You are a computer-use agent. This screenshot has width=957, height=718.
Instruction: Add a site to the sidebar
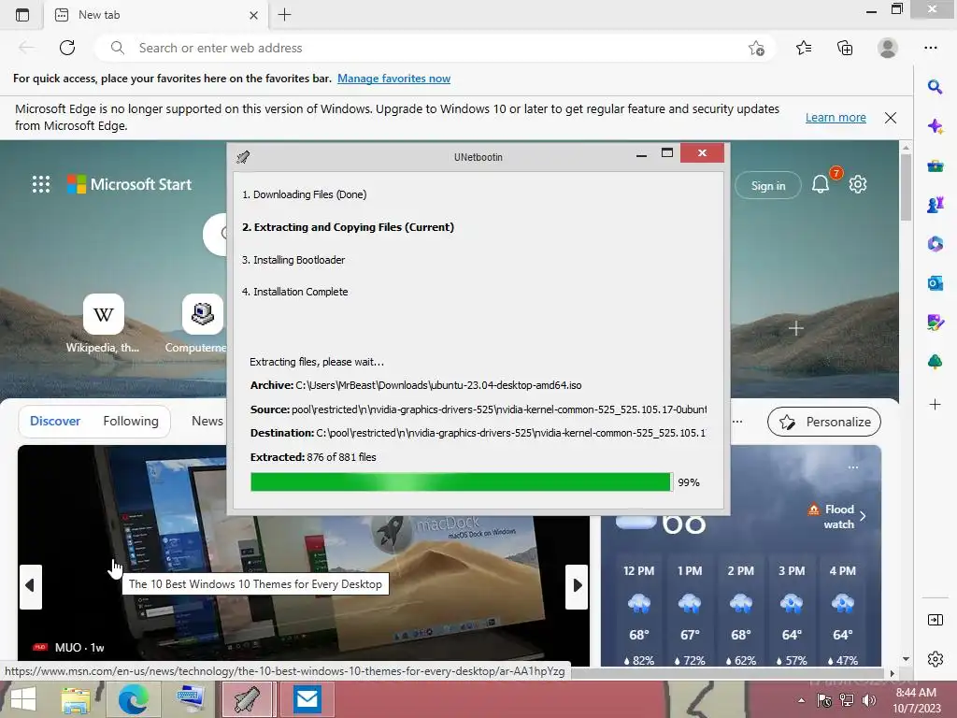click(x=935, y=404)
